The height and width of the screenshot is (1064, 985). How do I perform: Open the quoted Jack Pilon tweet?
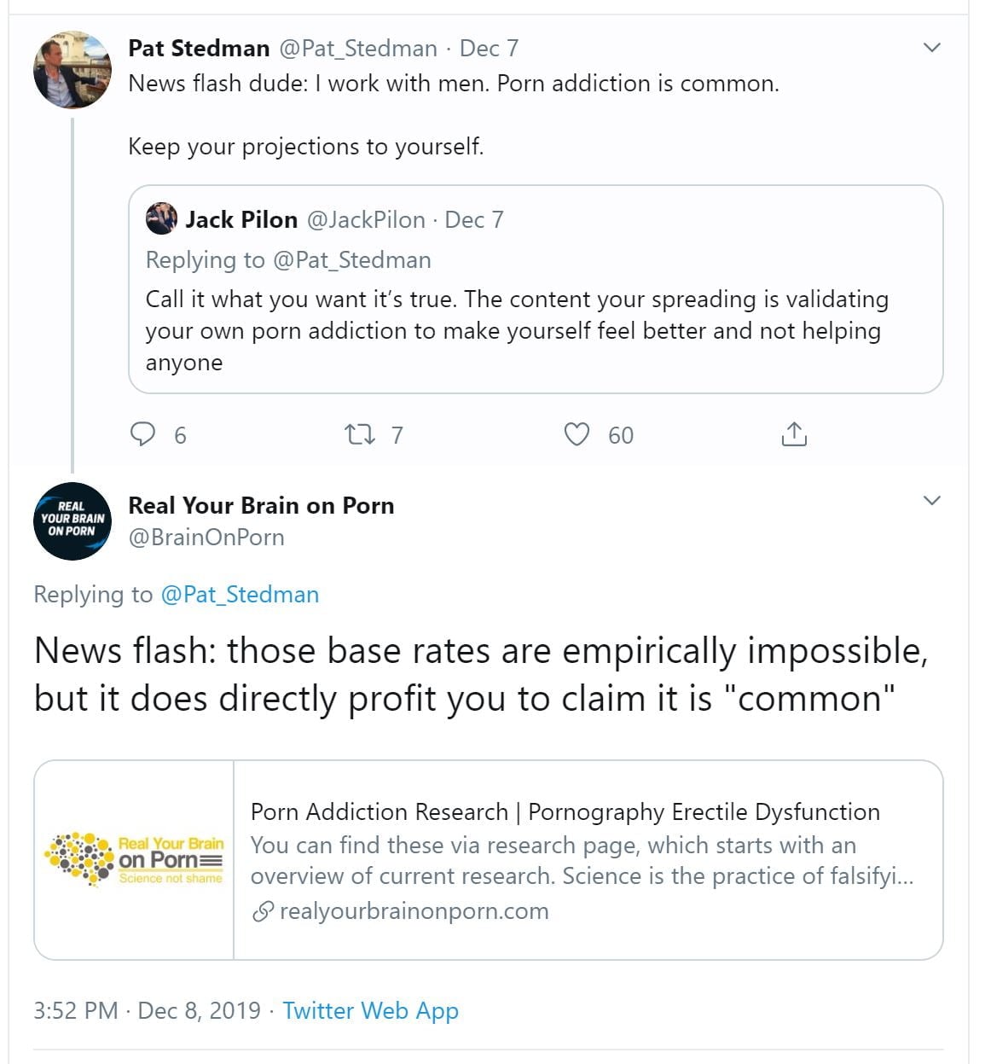[x=535, y=330]
